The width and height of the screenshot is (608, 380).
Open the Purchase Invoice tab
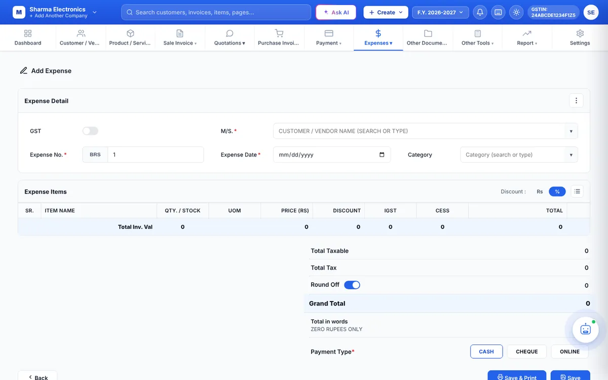tap(279, 38)
